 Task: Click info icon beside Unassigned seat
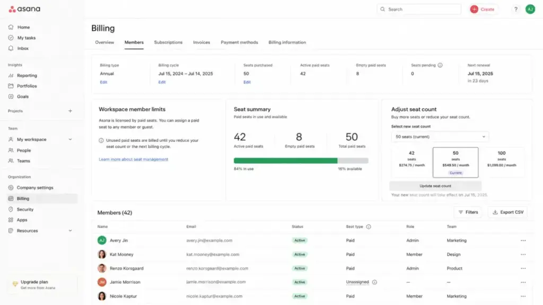[374, 282]
